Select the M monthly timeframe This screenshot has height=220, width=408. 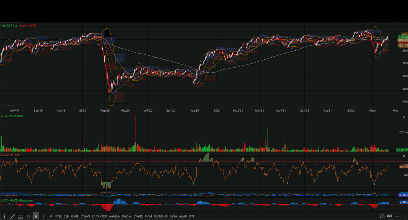pos(51,216)
